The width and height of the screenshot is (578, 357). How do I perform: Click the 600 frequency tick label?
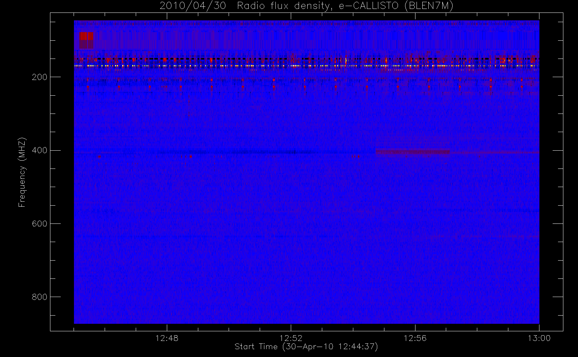point(39,223)
